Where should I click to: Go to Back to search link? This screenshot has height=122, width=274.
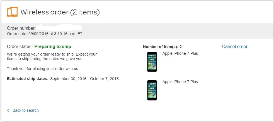click(x=26, y=110)
